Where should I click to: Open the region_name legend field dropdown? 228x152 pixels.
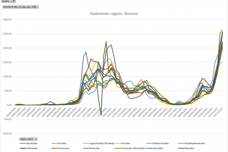click(x=28, y=139)
